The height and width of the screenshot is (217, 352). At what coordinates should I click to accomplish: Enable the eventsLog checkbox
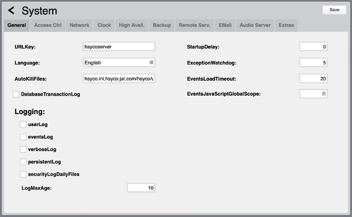click(23, 137)
